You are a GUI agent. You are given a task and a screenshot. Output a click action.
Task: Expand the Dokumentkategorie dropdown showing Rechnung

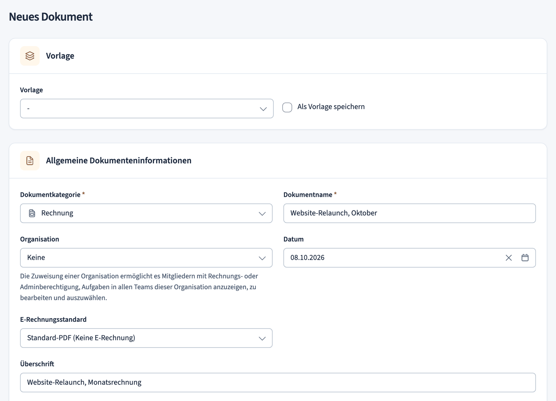pos(146,213)
